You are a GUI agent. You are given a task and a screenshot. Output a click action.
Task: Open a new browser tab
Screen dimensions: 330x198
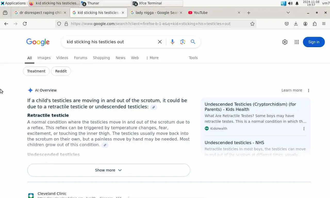tap(249, 13)
